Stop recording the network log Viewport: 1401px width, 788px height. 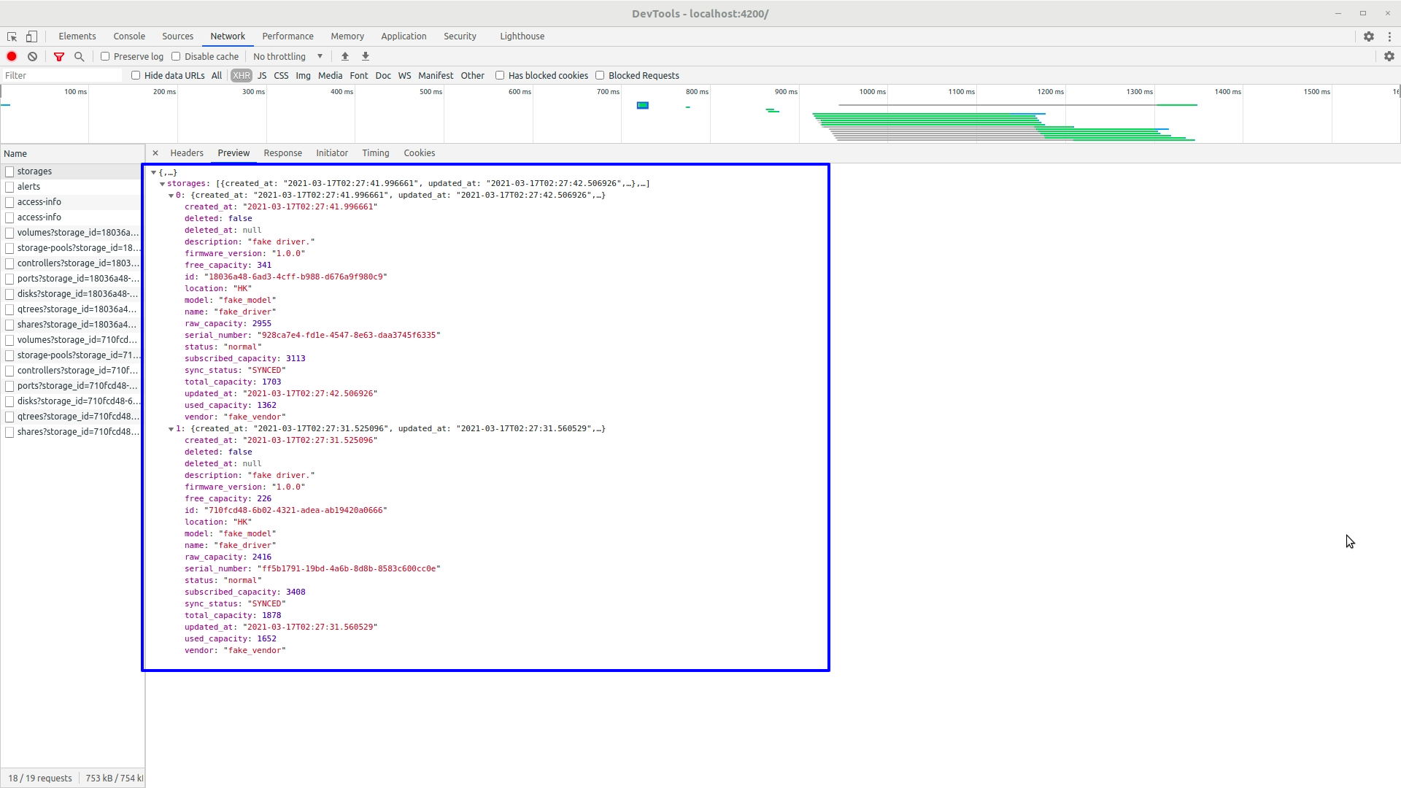click(x=11, y=56)
